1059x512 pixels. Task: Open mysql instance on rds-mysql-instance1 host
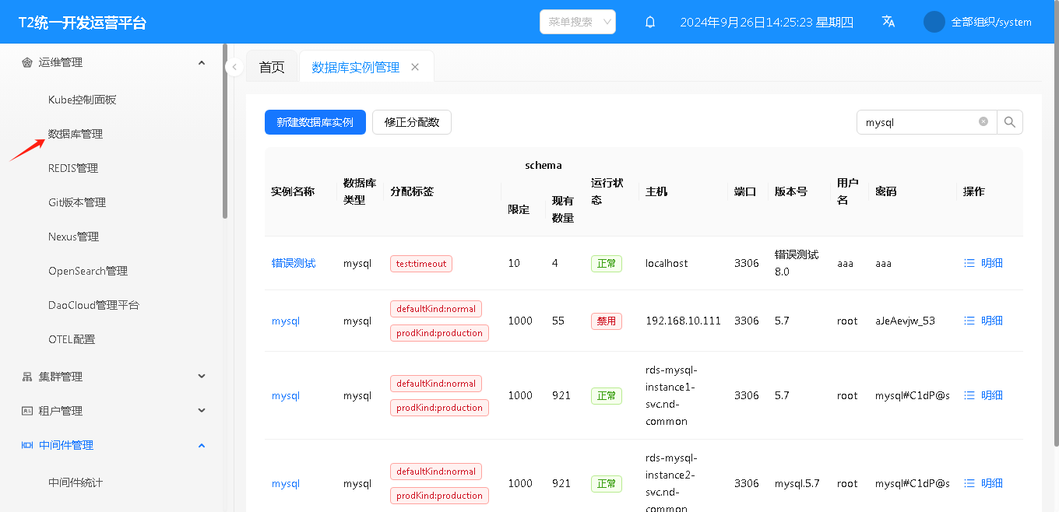[286, 395]
